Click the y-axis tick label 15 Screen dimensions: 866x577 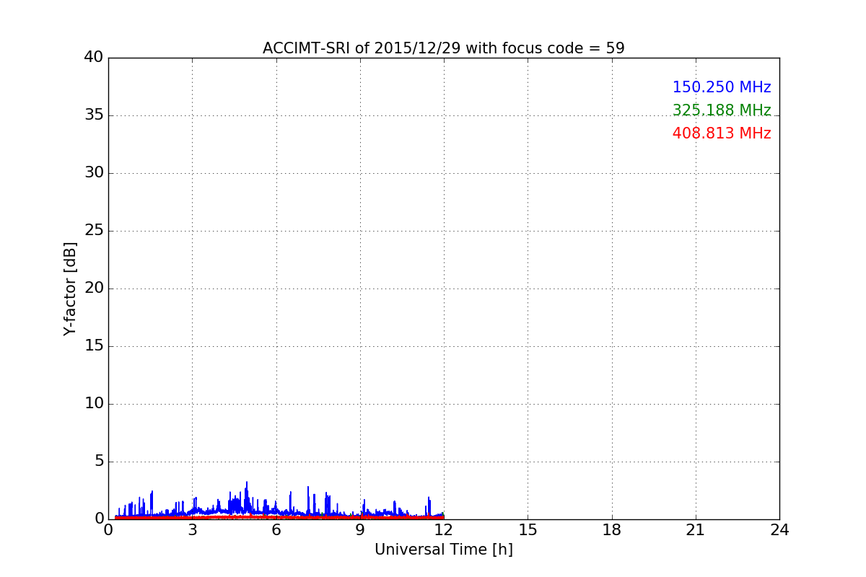click(94, 345)
